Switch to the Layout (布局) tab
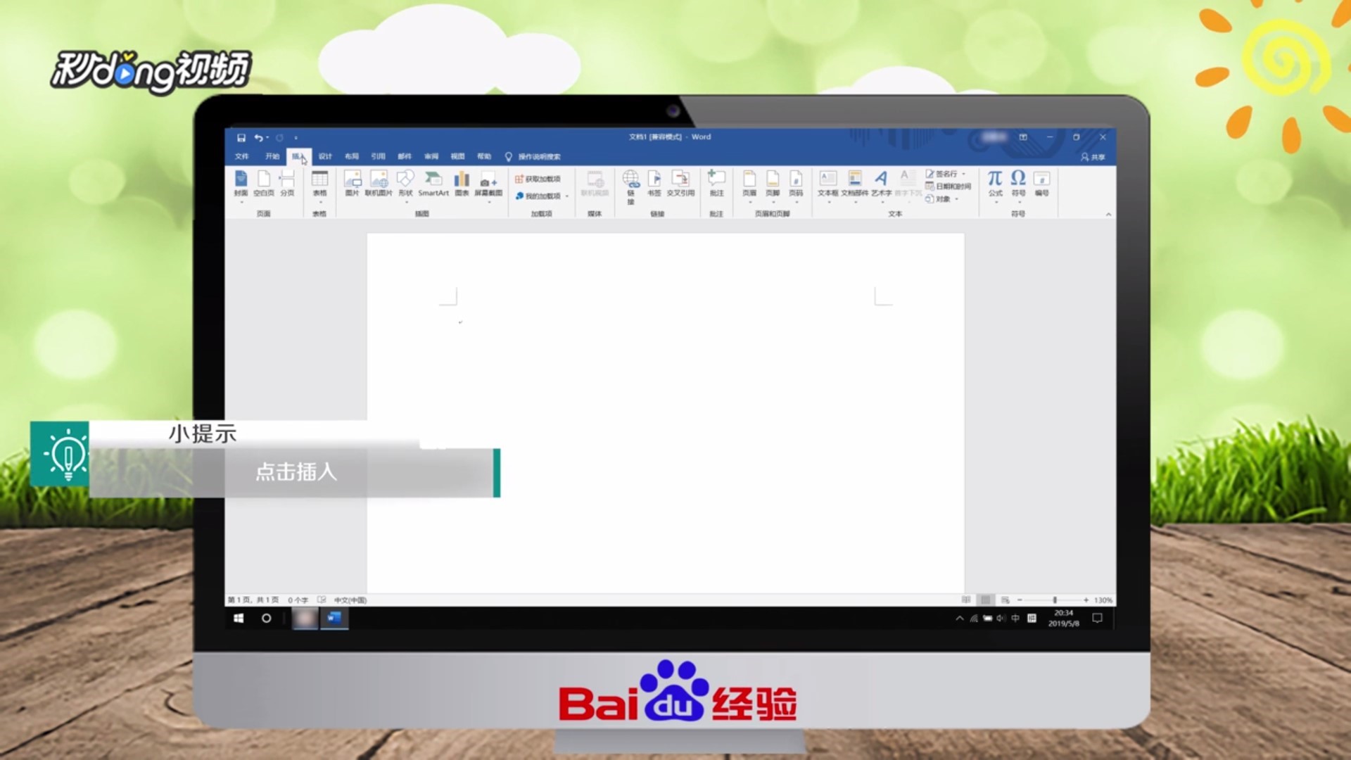The height and width of the screenshot is (760, 1351). pos(352,156)
